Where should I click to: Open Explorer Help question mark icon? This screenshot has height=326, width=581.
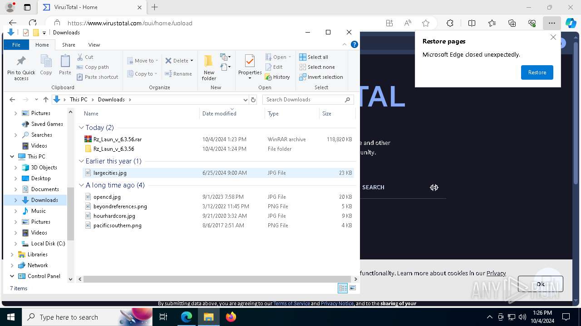pyautogui.click(x=355, y=44)
